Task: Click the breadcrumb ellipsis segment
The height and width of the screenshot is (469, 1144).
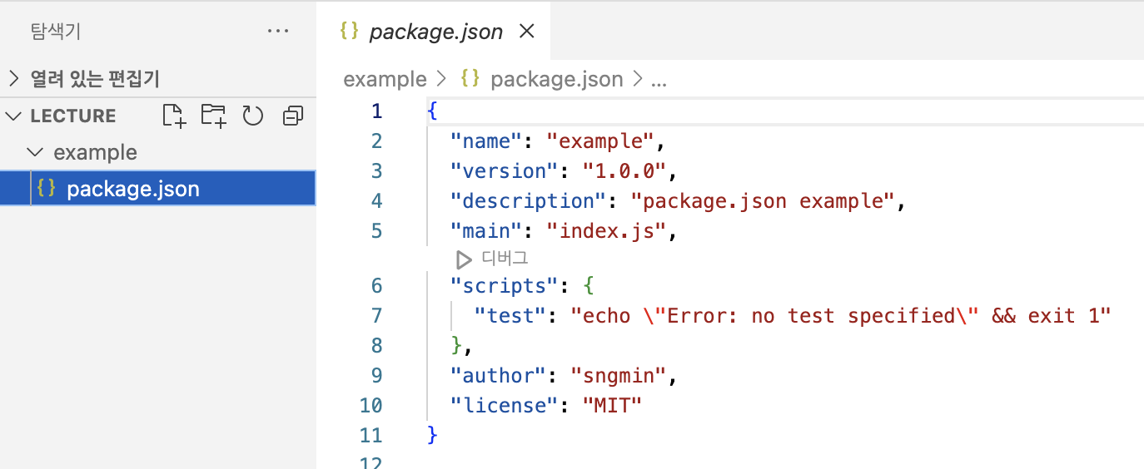Action: (659, 80)
